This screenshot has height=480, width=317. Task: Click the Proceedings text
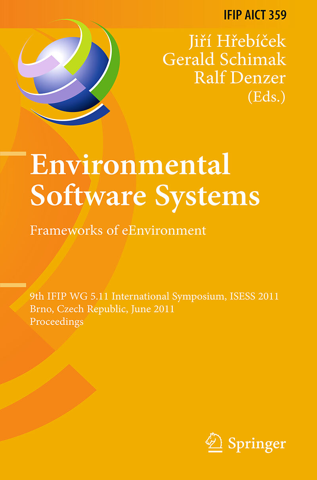click(57, 322)
